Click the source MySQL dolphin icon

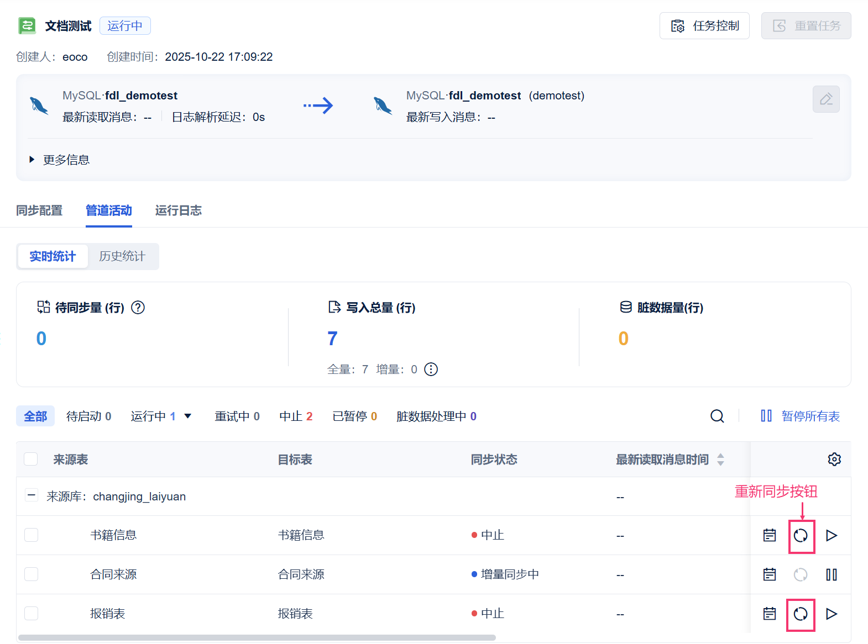[x=39, y=105]
